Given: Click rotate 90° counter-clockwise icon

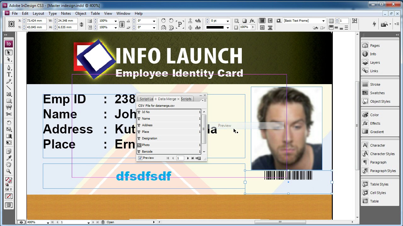Looking at the screenshot, I should [x=171, y=21].
